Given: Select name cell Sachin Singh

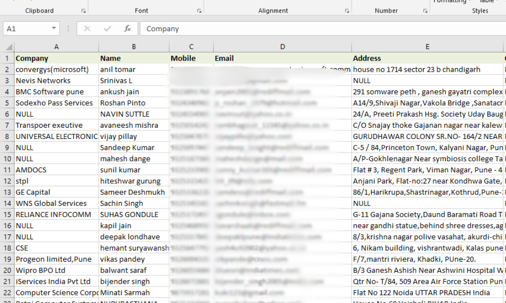Looking at the screenshot, I should tap(134, 204).
